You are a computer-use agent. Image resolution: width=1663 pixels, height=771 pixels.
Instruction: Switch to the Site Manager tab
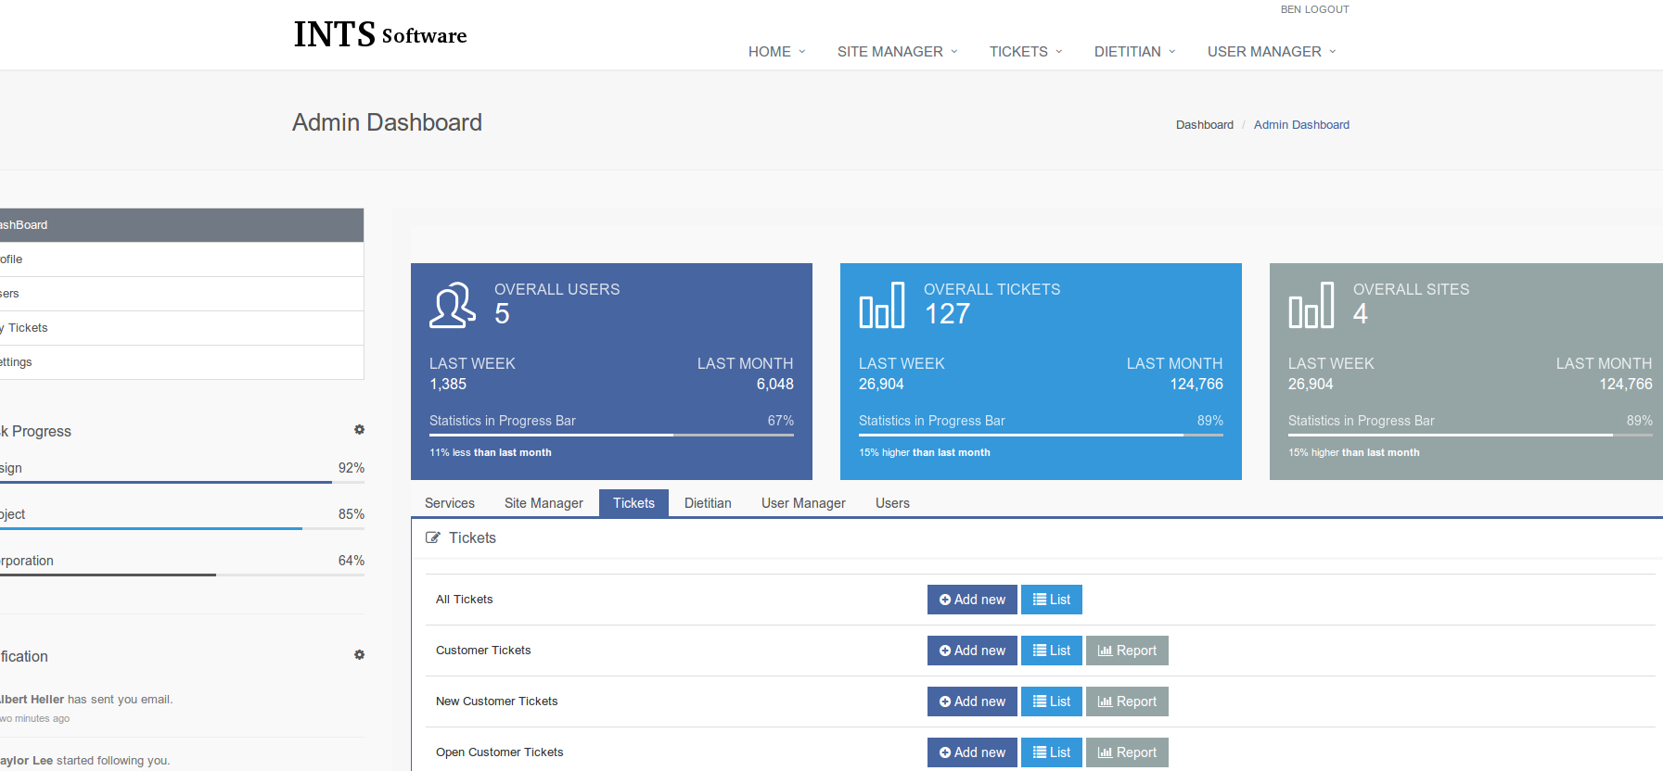544,503
